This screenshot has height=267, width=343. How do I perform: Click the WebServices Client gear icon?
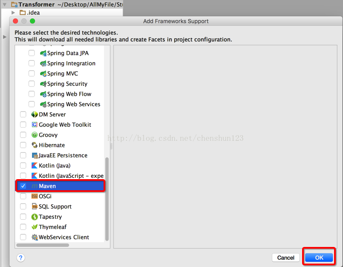(x=35, y=237)
